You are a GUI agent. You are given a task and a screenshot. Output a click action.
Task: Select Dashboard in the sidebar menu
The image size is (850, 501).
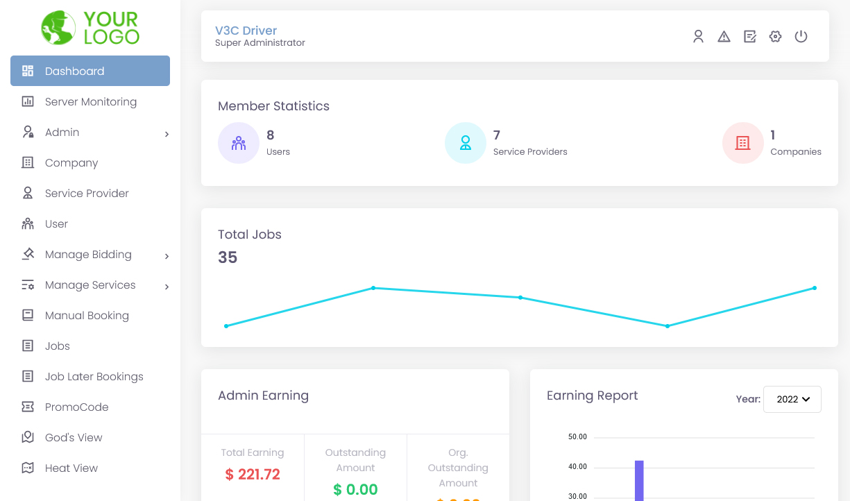[75, 71]
